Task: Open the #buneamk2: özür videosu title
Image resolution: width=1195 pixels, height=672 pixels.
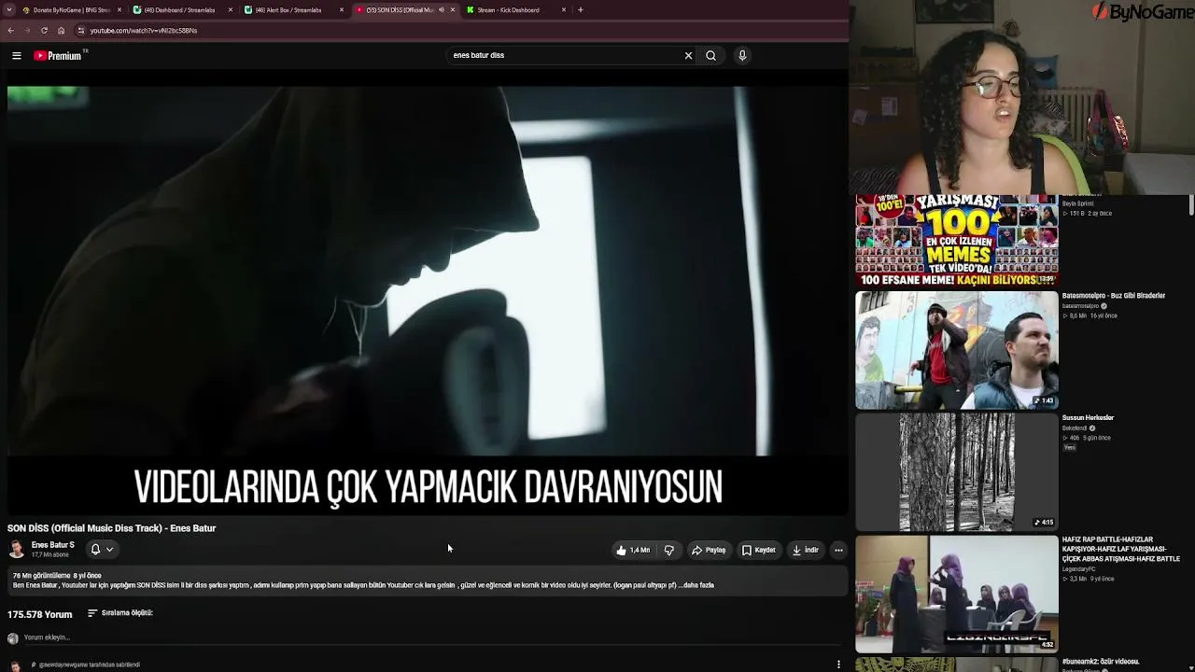Action: (x=1101, y=662)
